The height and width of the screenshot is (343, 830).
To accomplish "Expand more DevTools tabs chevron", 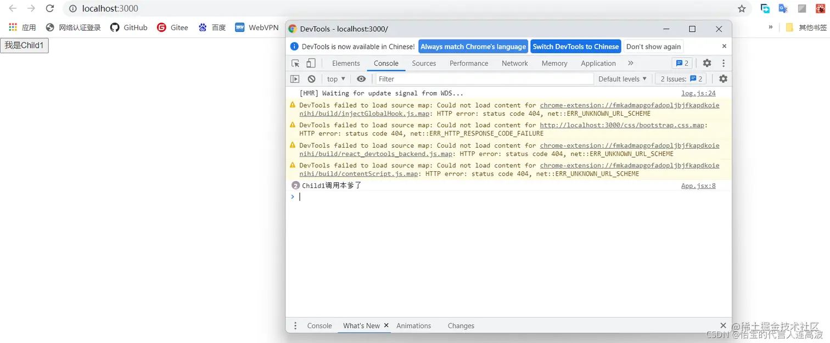I will [631, 63].
